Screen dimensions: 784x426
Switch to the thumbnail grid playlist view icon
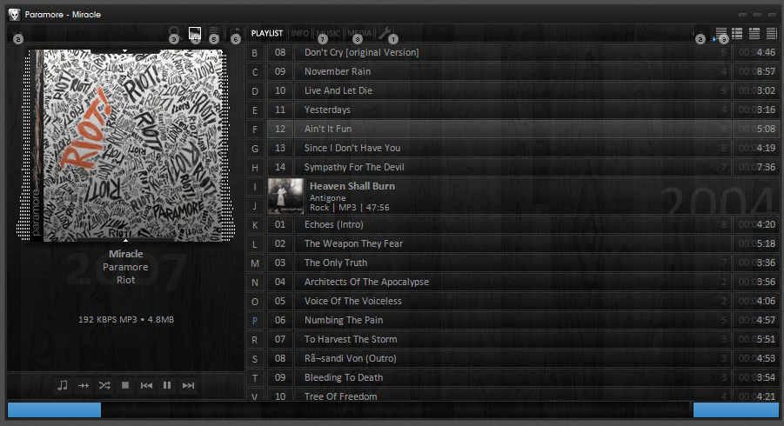click(x=737, y=33)
